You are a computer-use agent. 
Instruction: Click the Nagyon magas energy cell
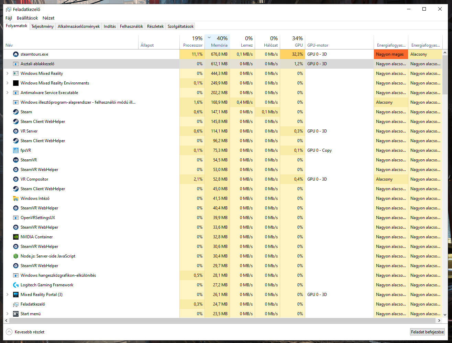tap(391, 54)
